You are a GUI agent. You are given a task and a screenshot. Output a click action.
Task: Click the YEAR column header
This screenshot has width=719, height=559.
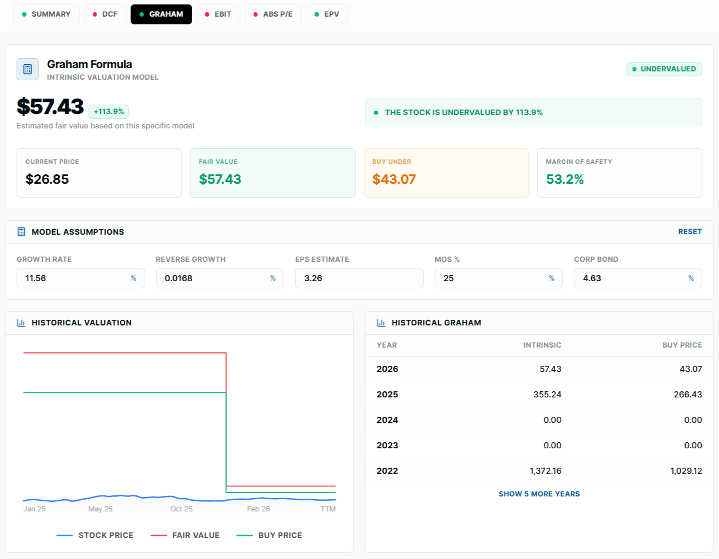pos(387,345)
